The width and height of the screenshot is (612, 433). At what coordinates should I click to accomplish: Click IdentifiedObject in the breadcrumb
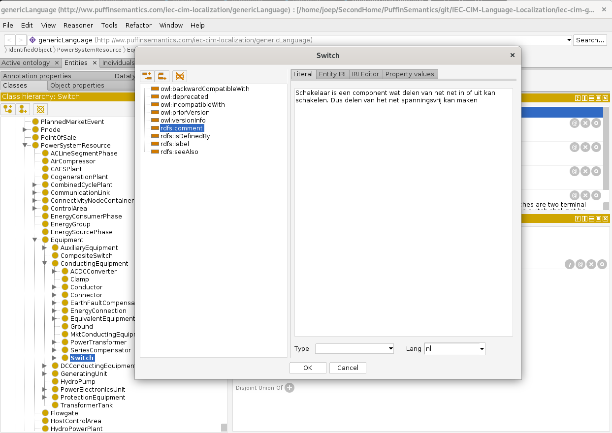tap(30, 50)
